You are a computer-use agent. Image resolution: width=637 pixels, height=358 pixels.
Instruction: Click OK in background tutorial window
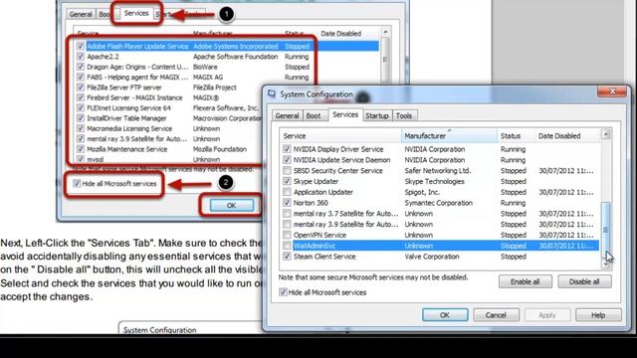[232, 206]
